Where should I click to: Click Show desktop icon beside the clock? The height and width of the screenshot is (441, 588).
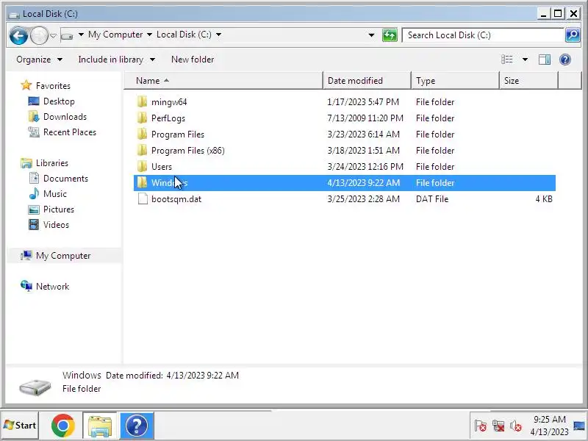579,426
